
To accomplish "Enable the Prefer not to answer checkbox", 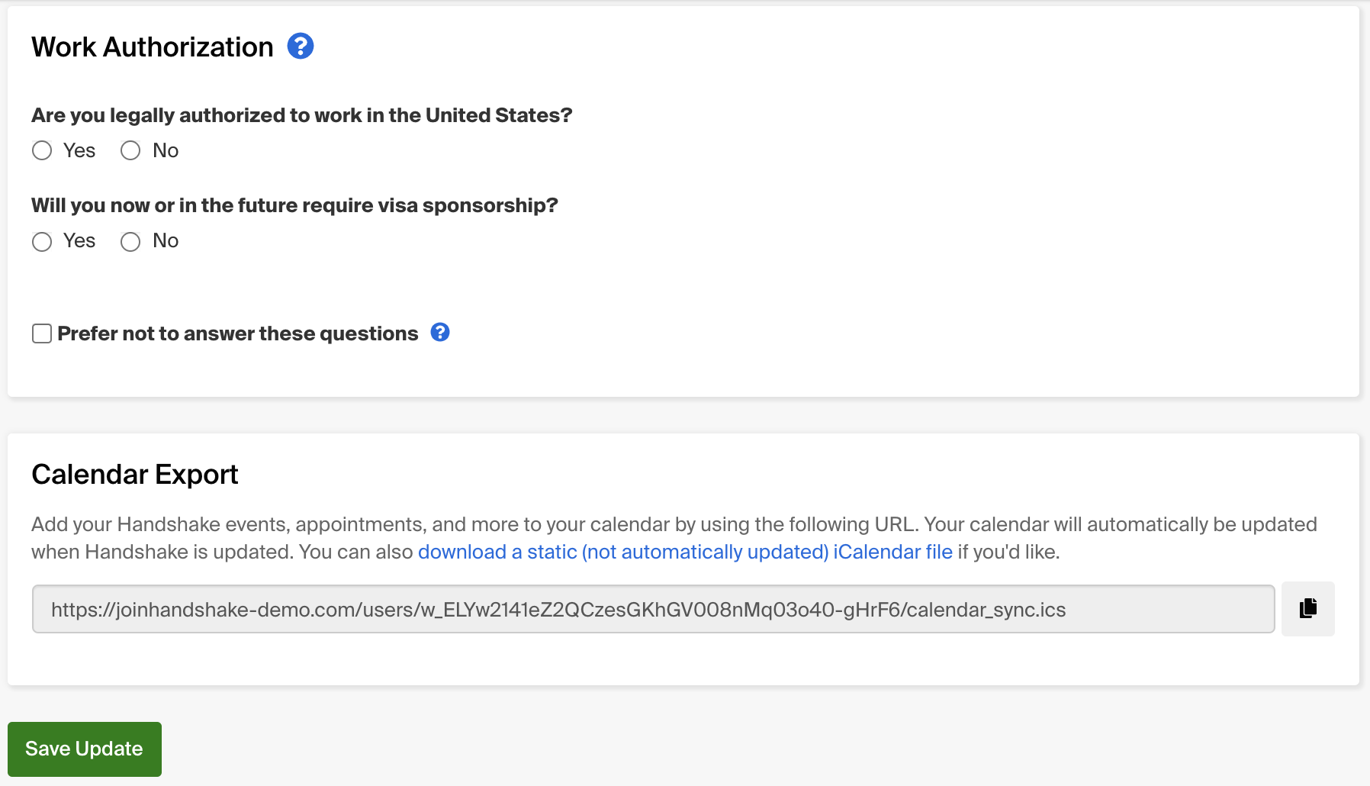I will [x=42, y=333].
